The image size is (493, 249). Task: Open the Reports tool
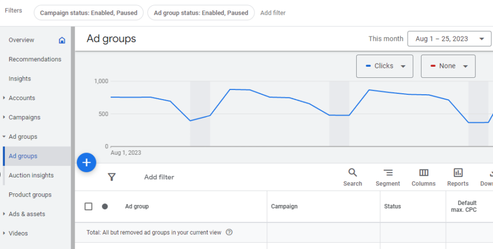coord(458,177)
